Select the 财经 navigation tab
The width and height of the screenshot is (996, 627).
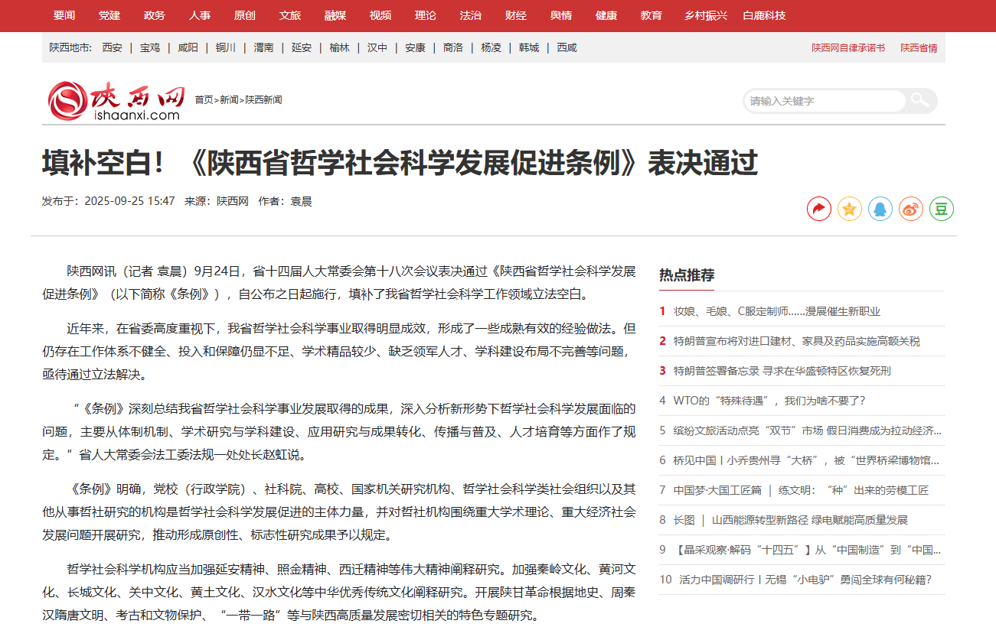pyautogui.click(x=515, y=15)
